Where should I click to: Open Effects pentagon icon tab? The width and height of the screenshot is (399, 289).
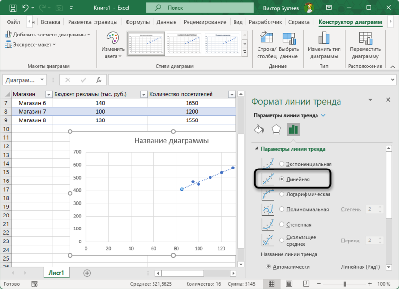(x=276, y=130)
